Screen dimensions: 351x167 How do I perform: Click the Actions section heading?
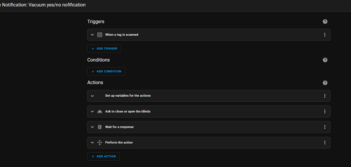tap(95, 83)
